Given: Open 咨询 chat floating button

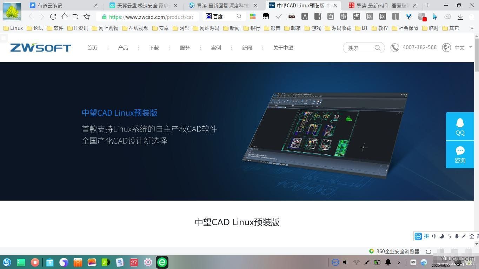Looking at the screenshot, I should (460, 155).
